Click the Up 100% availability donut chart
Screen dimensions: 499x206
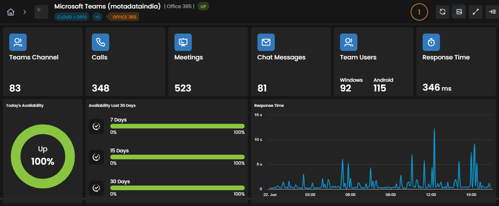tap(42, 156)
